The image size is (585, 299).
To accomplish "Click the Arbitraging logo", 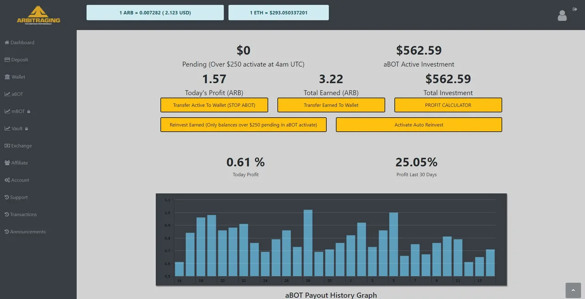I will point(38,15).
